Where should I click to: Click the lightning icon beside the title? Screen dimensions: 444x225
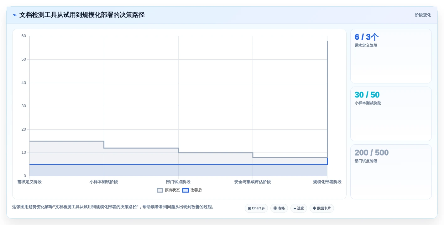[x=15, y=15]
